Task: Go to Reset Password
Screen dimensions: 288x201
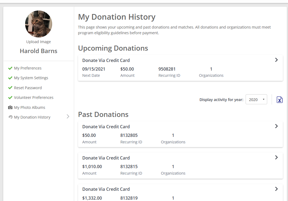Action: click(x=28, y=88)
